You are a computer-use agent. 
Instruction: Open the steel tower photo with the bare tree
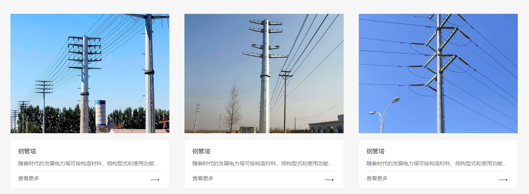click(264, 73)
